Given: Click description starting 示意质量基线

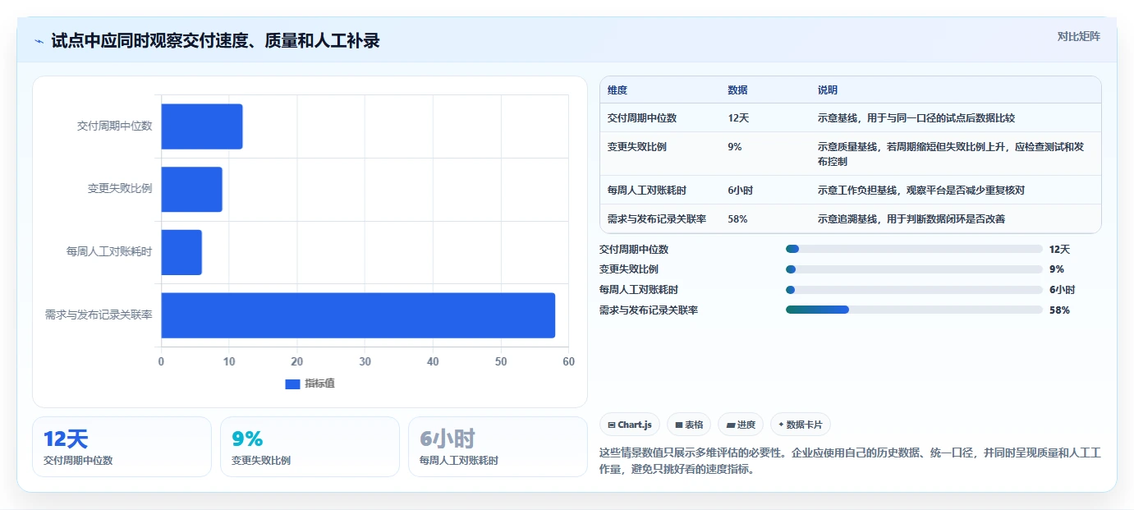Looking at the screenshot, I should [951, 154].
